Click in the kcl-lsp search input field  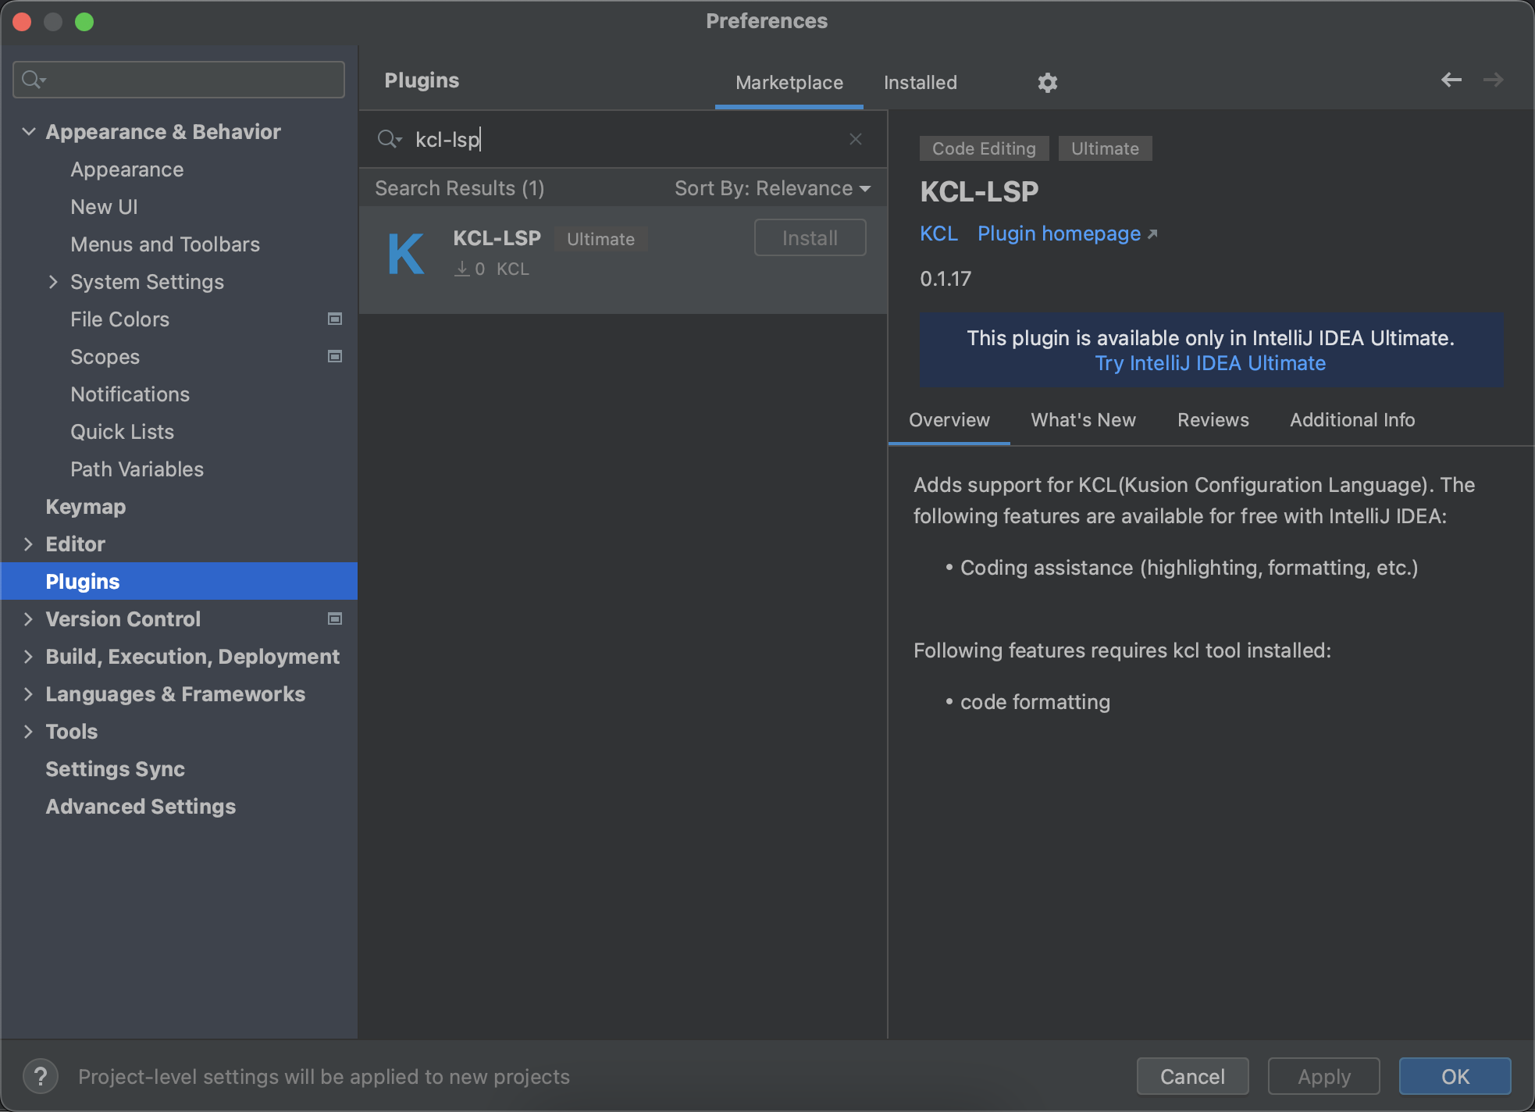point(625,140)
